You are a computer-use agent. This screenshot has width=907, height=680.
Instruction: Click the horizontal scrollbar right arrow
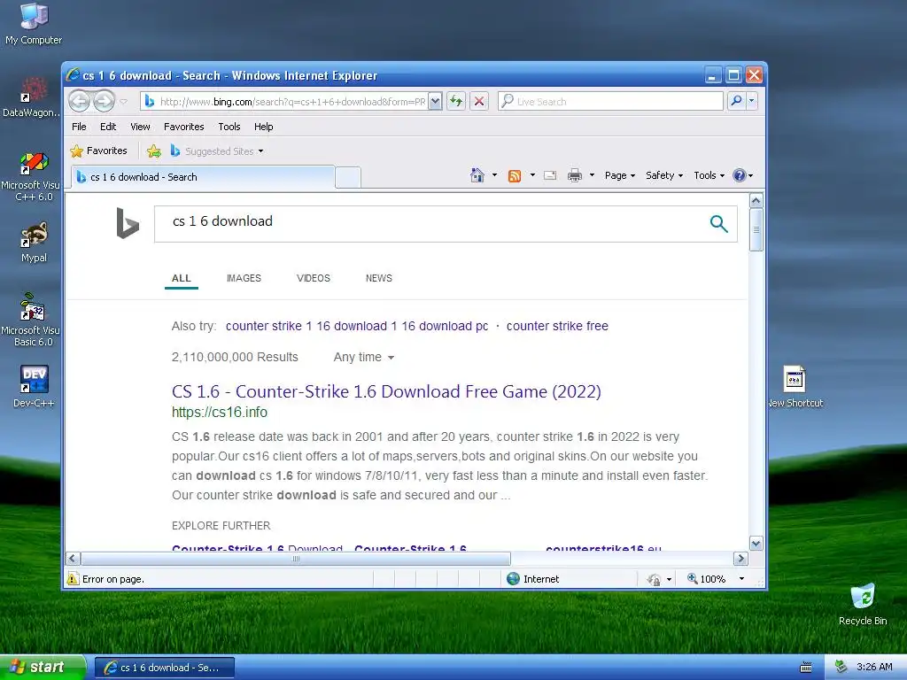pos(740,559)
